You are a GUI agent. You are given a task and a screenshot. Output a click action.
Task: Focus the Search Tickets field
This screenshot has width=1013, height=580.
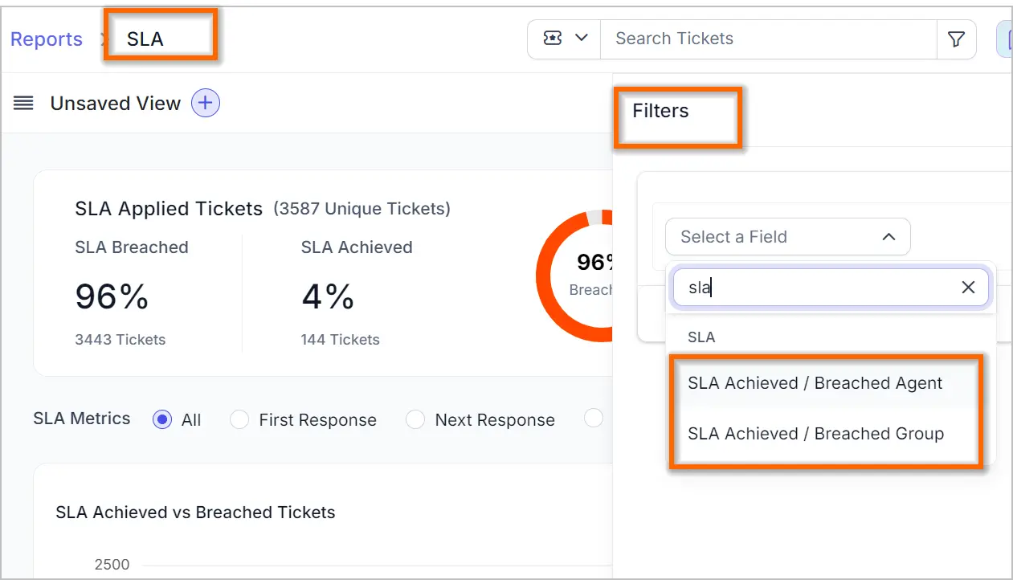tap(768, 39)
